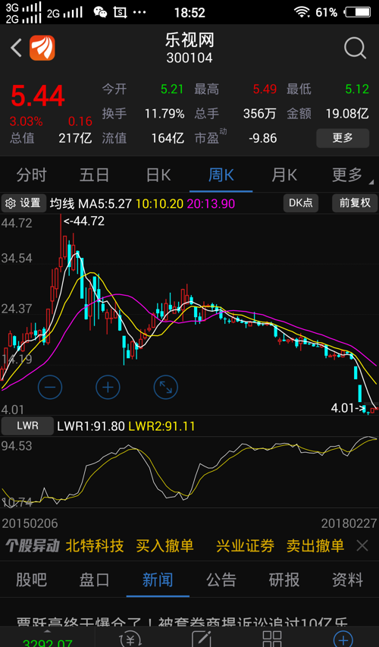This screenshot has height=647, width=379.
Task: Expand chart to fullscreen icon
Action: pos(165,388)
